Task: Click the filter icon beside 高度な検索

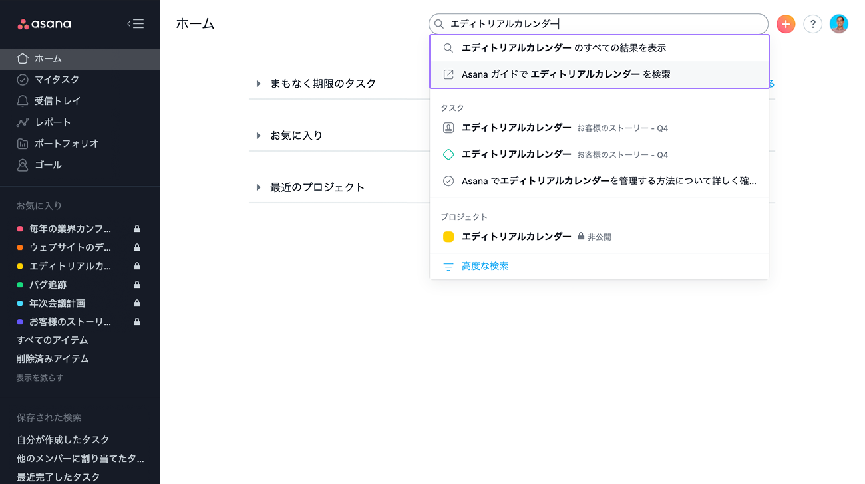Action: 448,267
